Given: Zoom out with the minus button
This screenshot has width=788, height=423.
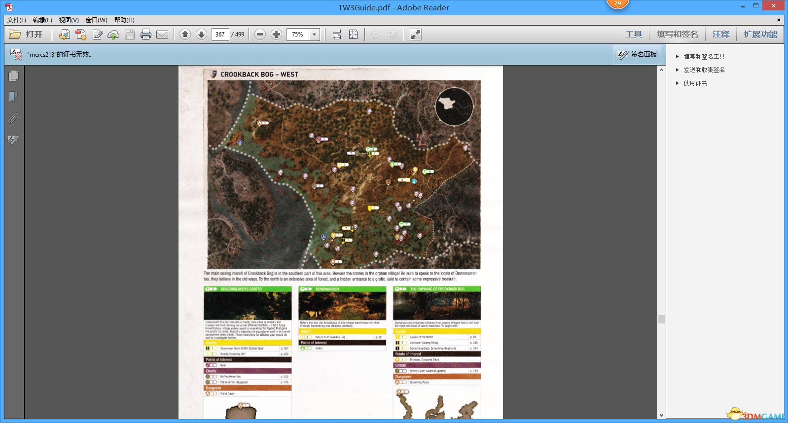Looking at the screenshot, I should pyautogui.click(x=260, y=35).
